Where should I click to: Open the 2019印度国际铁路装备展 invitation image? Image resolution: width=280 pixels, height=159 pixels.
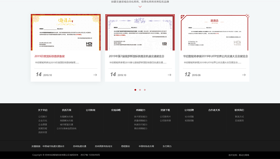(x=66, y=32)
